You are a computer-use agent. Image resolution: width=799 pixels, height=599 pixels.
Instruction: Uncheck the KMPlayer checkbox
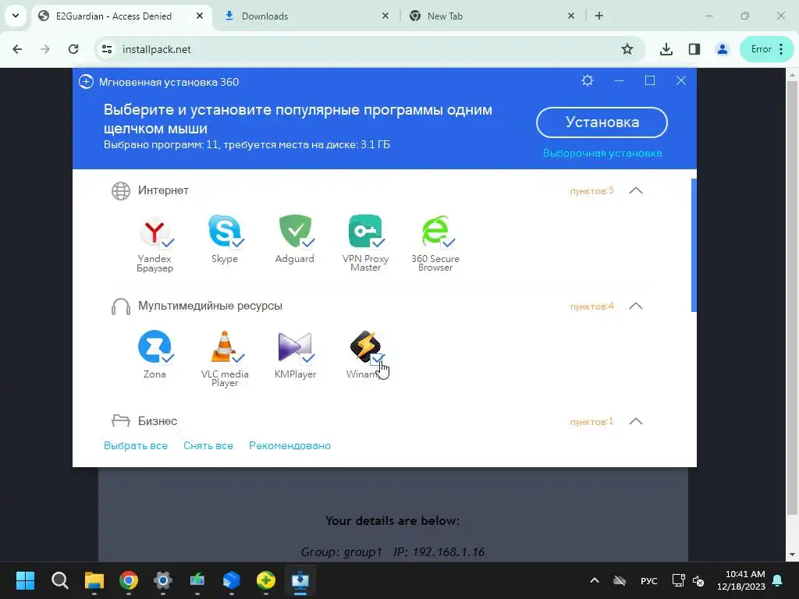click(x=307, y=359)
